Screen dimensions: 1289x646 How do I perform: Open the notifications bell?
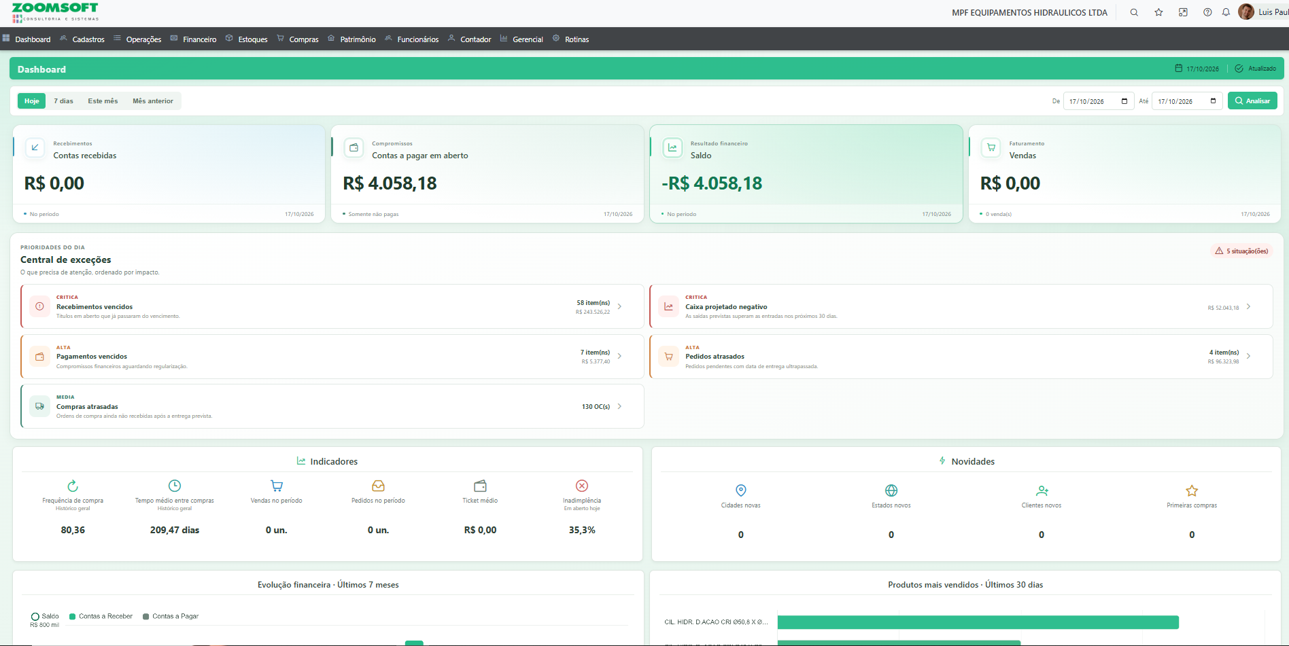[x=1226, y=12]
